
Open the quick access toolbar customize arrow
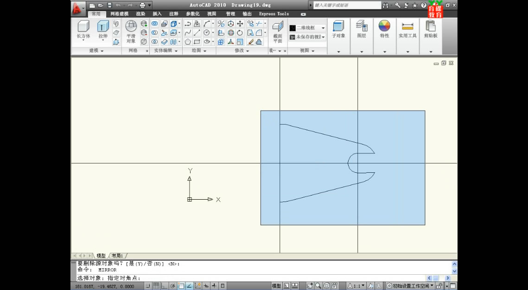click(x=150, y=6)
